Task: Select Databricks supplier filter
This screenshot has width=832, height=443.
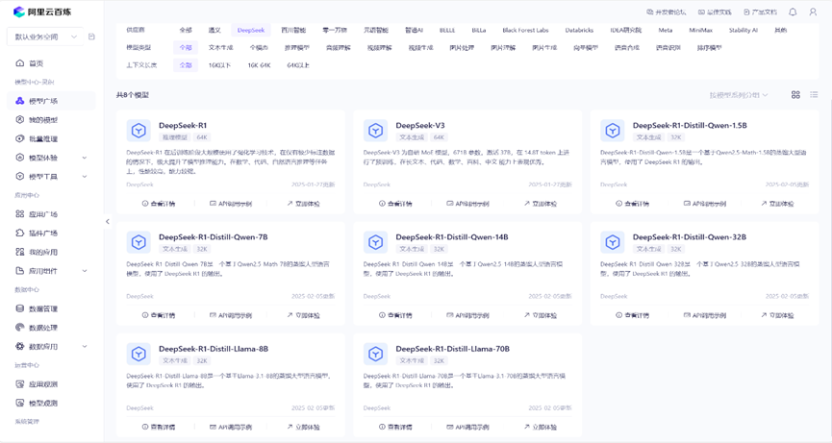Action: click(579, 30)
